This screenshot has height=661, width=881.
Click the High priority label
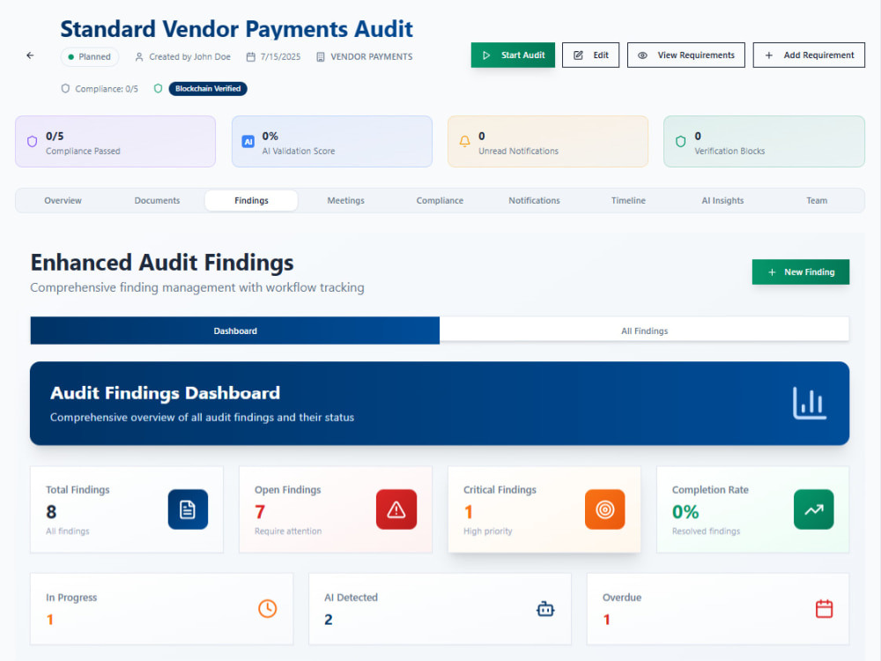point(488,531)
